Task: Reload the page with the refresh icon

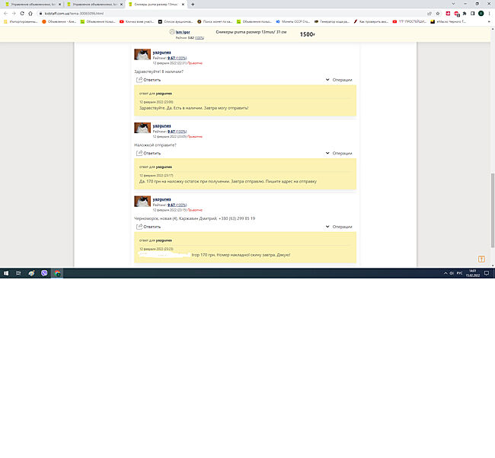Action: (x=23, y=13)
